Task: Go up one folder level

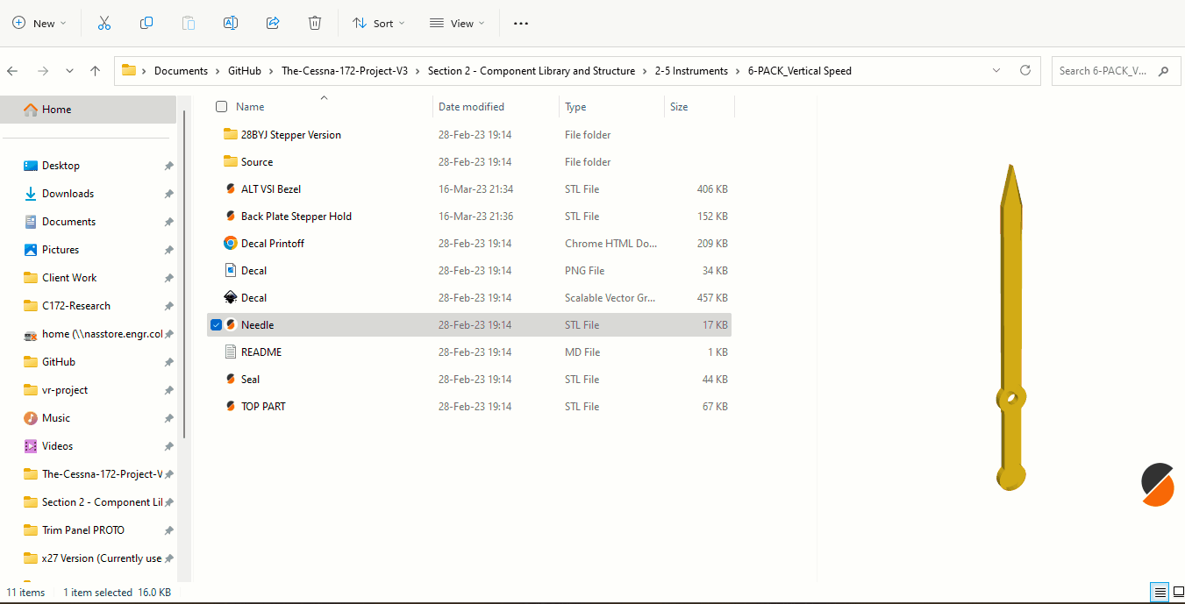Action: pyautogui.click(x=96, y=71)
